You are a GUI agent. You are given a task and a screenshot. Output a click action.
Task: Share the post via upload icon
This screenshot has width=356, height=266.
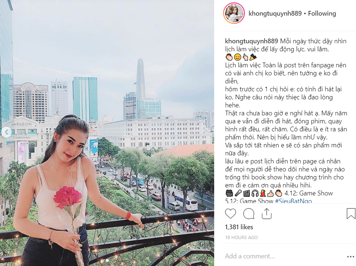(x=267, y=214)
